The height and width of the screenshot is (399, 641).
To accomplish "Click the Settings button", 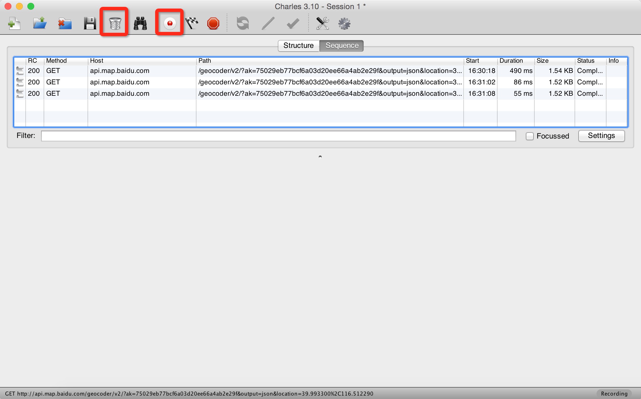I will pos(601,136).
